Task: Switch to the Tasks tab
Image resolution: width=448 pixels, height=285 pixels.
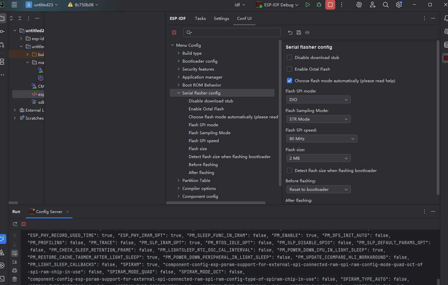Action: click(200, 19)
